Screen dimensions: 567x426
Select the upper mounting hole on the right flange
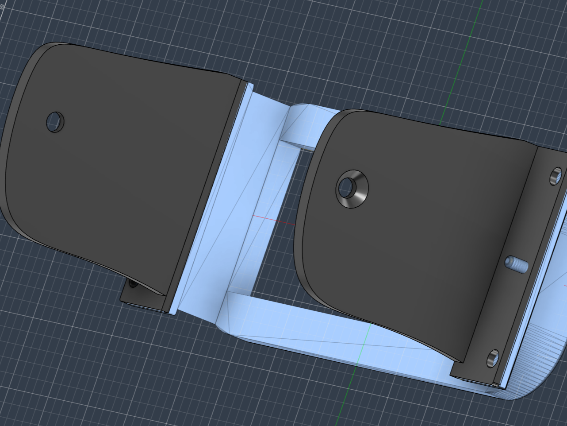pos(556,175)
